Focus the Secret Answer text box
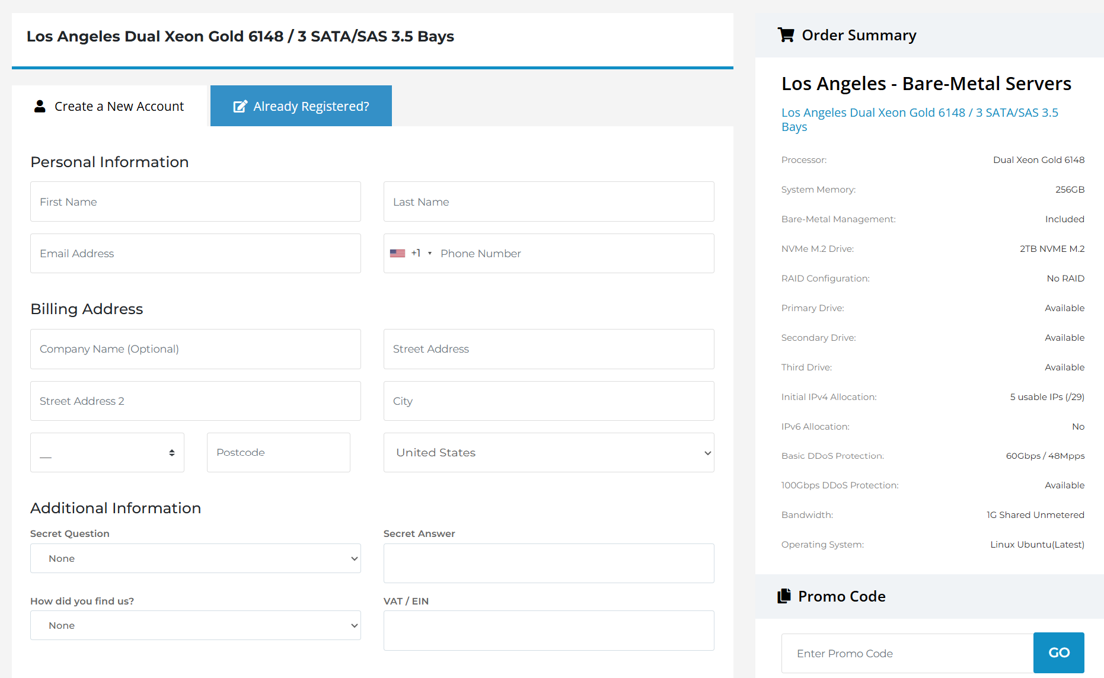The height and width of the screenshot is (678, 1104). click(548, 563)
